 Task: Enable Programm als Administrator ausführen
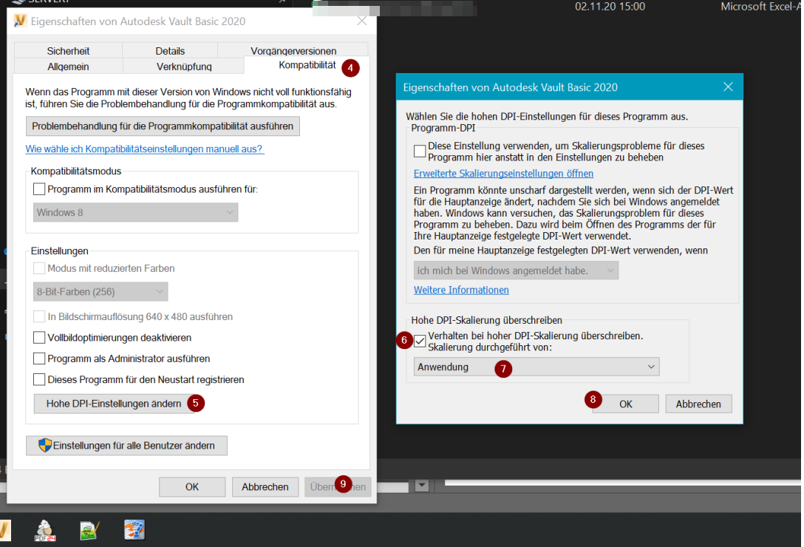39,359
